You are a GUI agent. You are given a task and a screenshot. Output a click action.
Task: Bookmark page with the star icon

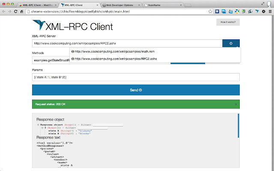pyautogui.click(x=210, y=12)
